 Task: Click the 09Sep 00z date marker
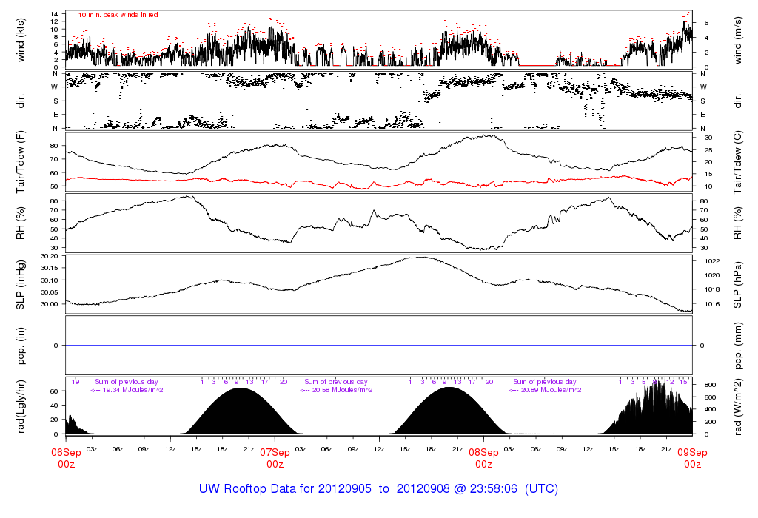[692, 458]
